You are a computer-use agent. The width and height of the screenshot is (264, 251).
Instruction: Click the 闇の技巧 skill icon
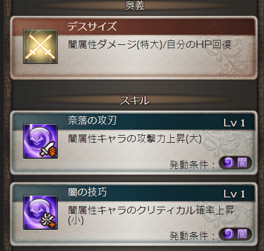[x=40, y=212]
